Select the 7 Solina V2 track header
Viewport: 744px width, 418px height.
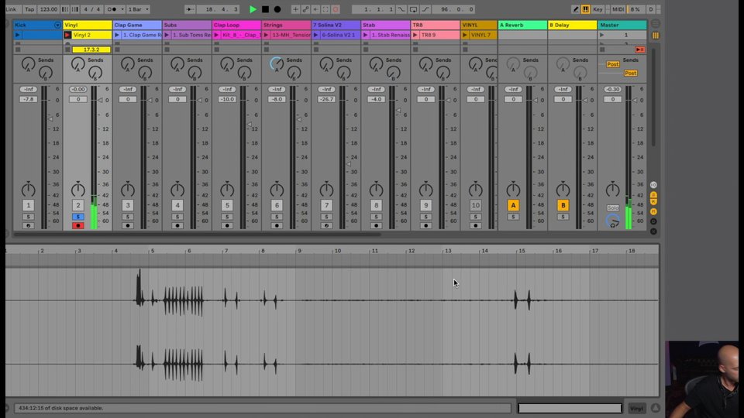[336, 25]
